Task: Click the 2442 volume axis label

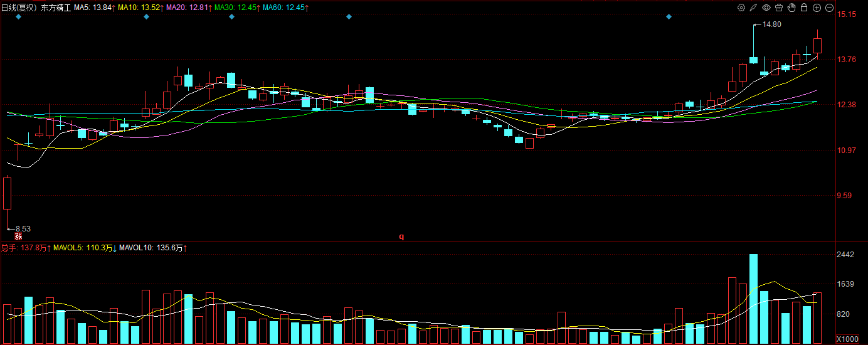Action: (846, 255)
